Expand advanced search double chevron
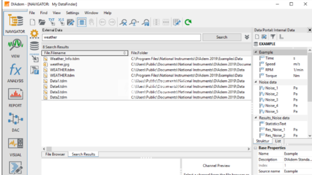This screenshot has width=312, height=175. (x=247, y=37)
